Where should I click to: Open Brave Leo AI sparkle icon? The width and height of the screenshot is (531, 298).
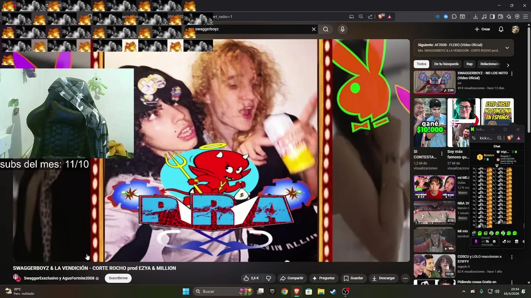(x=509, y=17)
